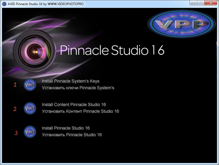The image size is (219, 165).
Task: Click the window title 'AVID Pinnacle Studio 16 by WWW.VIDEOPHOTOPRO'
Action: (x=46, y=4)
